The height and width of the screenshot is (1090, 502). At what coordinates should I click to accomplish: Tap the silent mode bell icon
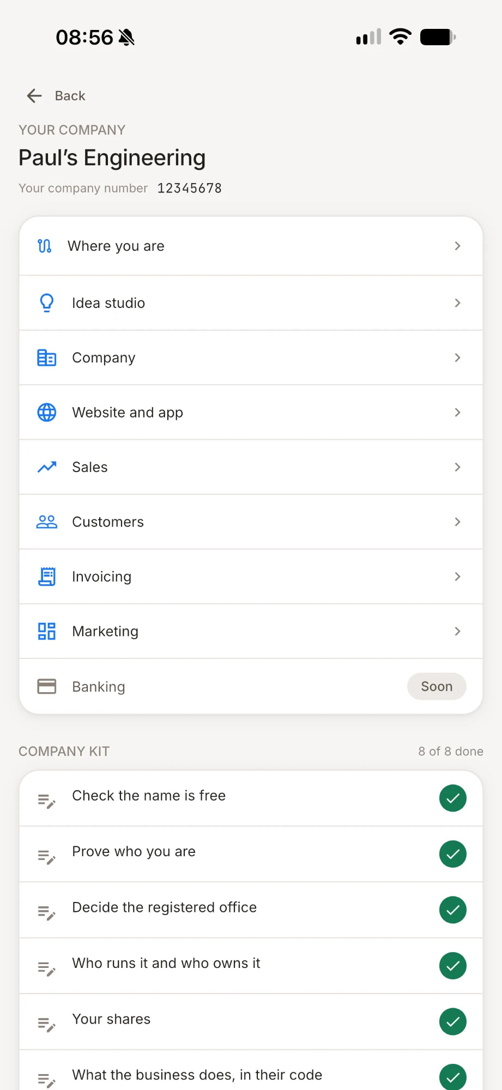coord(126,38)
